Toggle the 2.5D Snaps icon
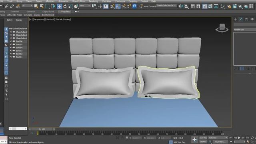The height and width of the screenshot is (144, 256). 112,6
